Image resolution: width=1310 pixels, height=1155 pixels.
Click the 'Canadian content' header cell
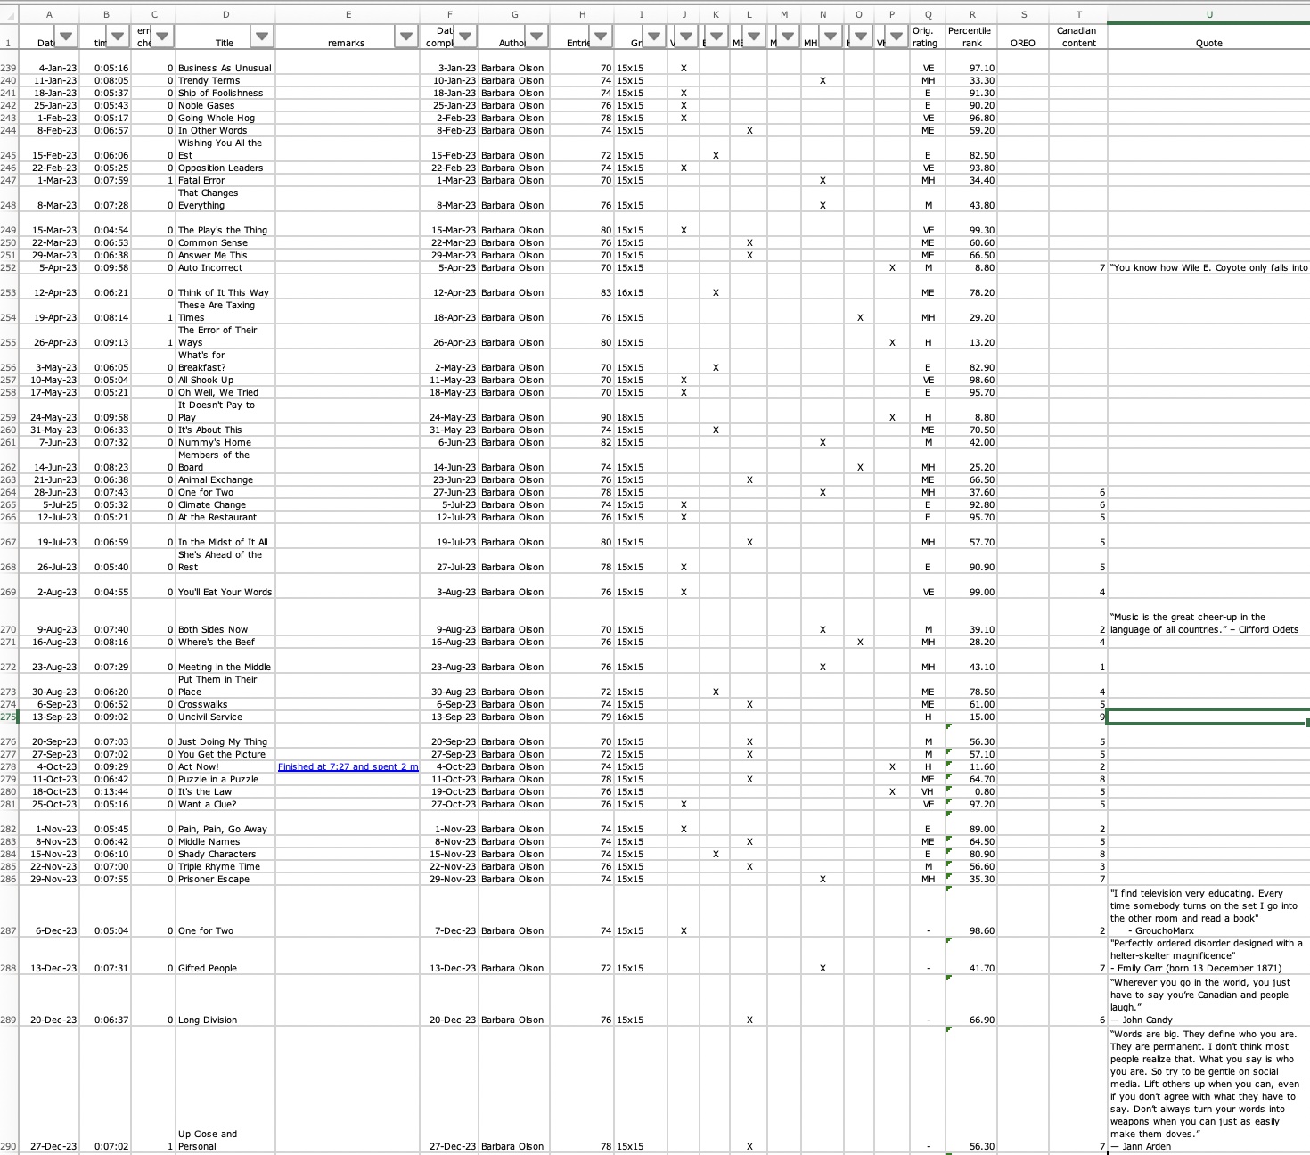click(x=1078, y=37)
